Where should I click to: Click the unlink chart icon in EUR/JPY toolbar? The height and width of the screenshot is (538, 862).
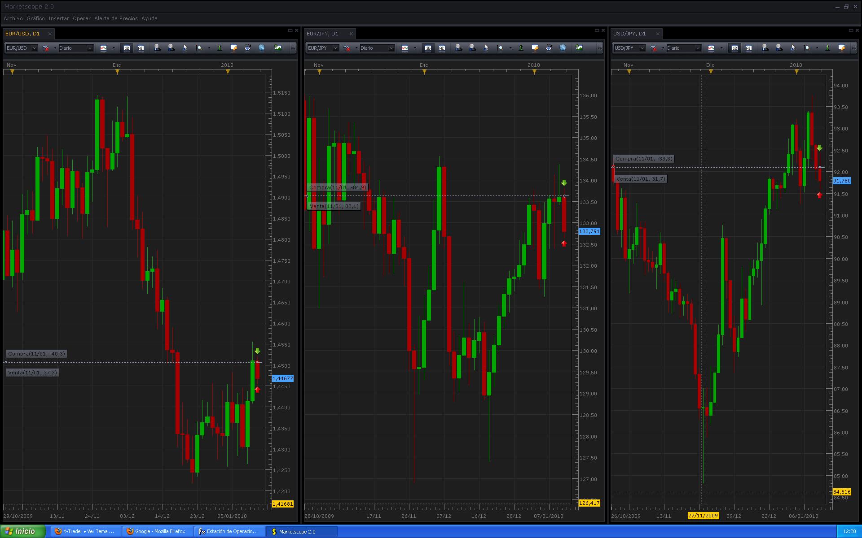(x=347, y=48)
